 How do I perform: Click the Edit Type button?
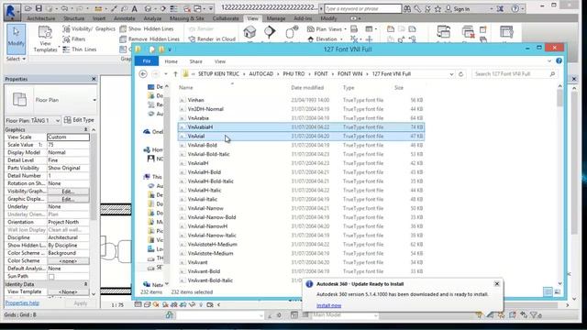pos(79,120)
